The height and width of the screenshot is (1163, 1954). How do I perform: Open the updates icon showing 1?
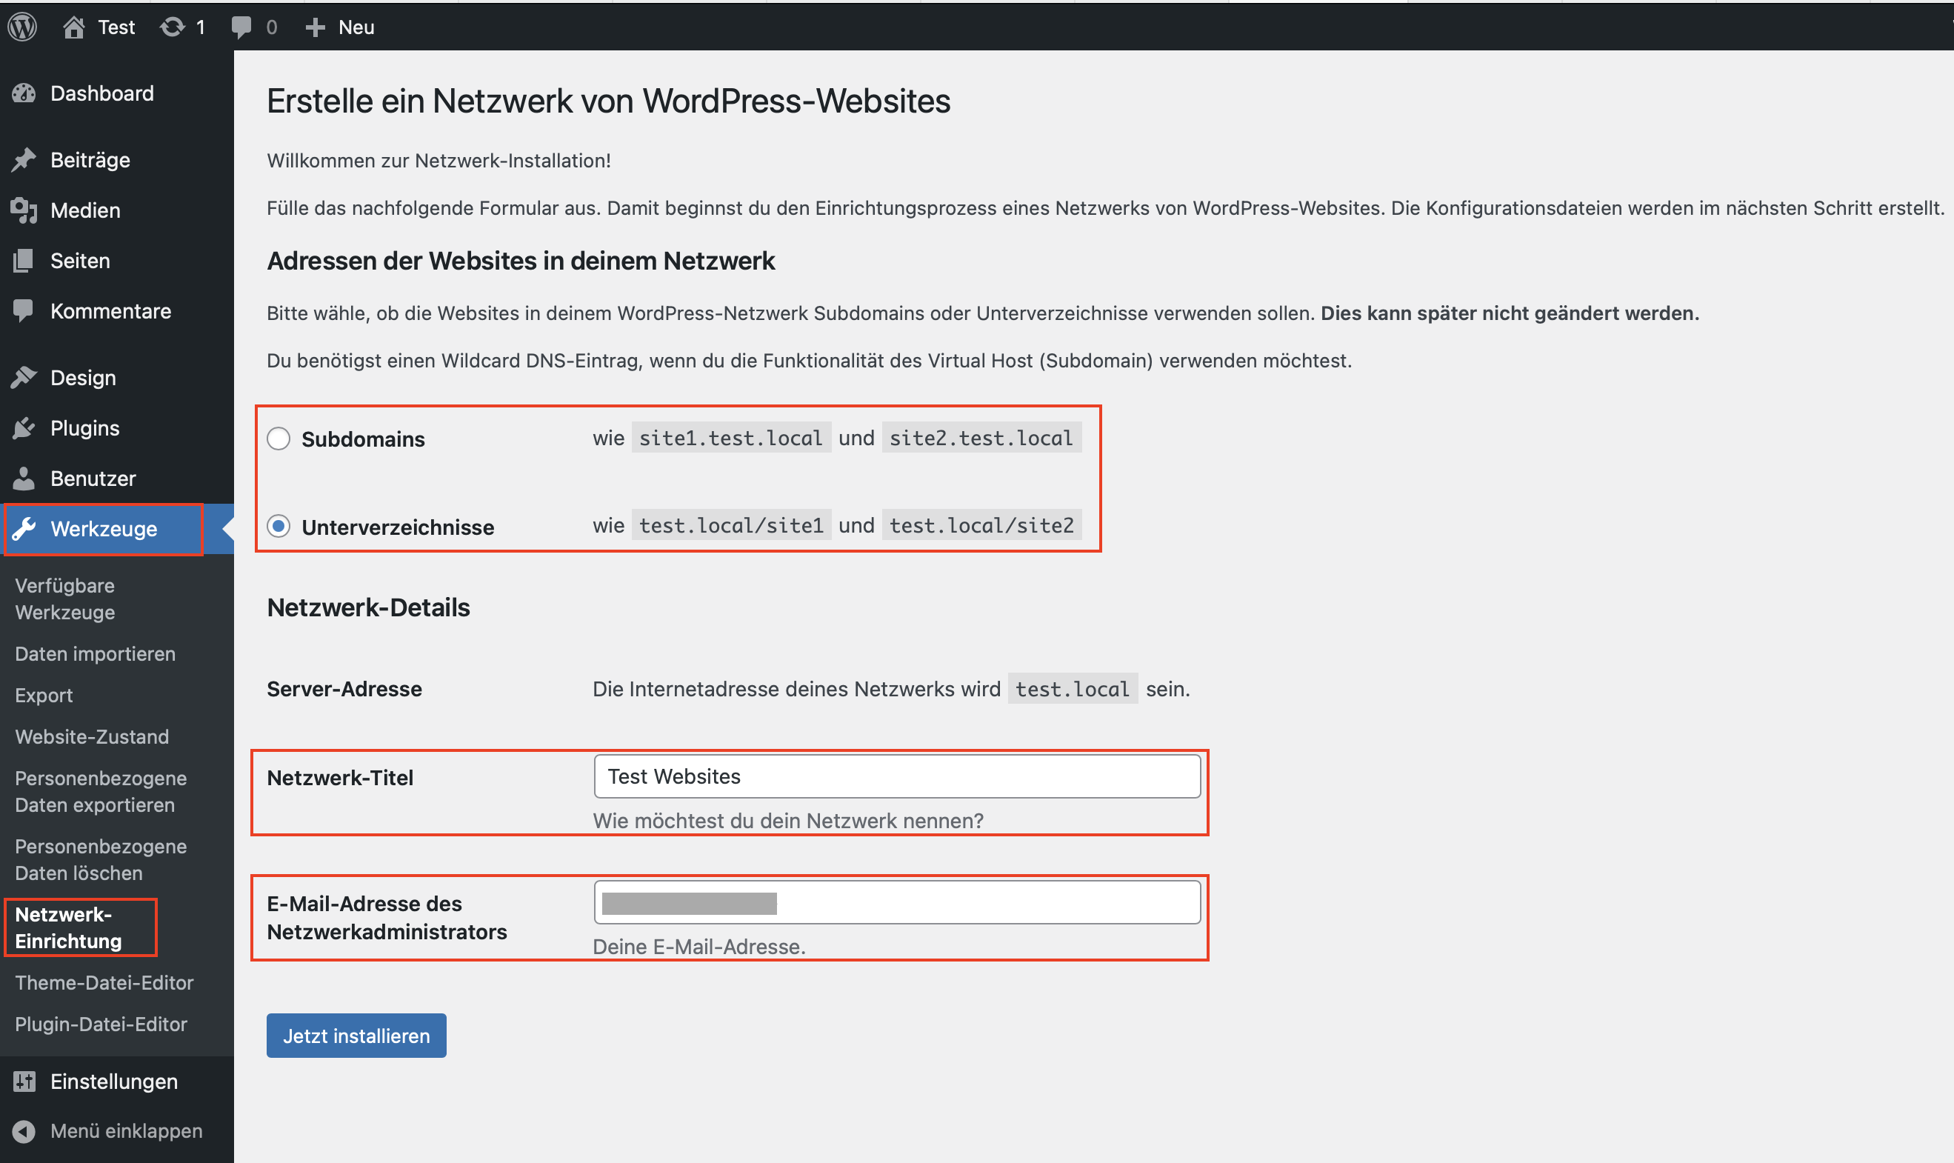173,27
